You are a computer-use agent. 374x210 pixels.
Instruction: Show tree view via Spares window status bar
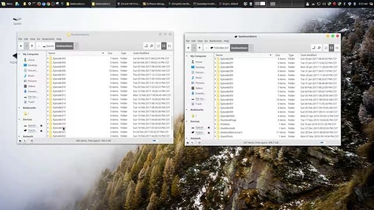25,141
